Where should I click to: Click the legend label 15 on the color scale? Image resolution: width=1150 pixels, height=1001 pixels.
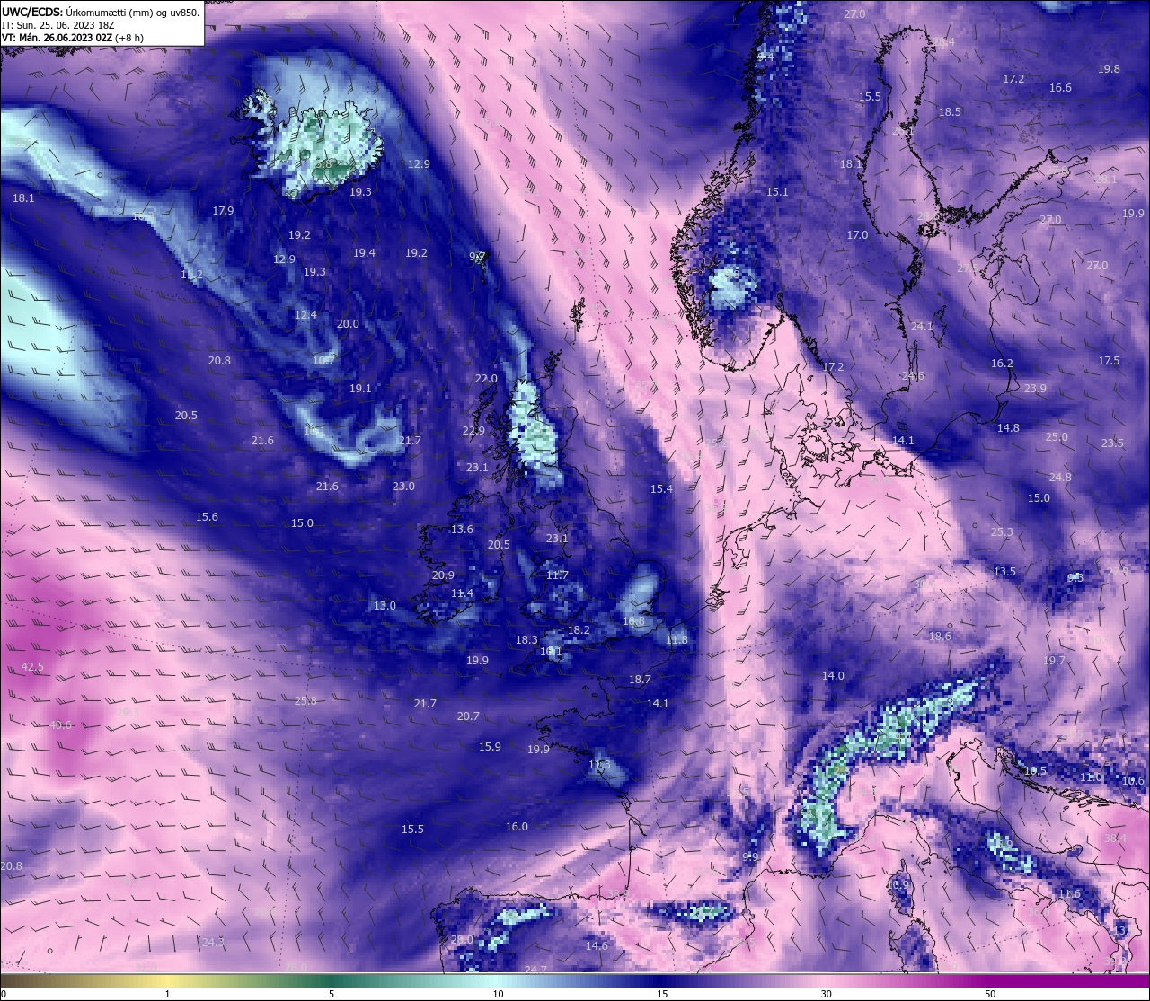click(x=662, y=994)
